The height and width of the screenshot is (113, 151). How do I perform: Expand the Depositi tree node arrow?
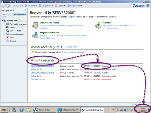click(x=5, y=27)
